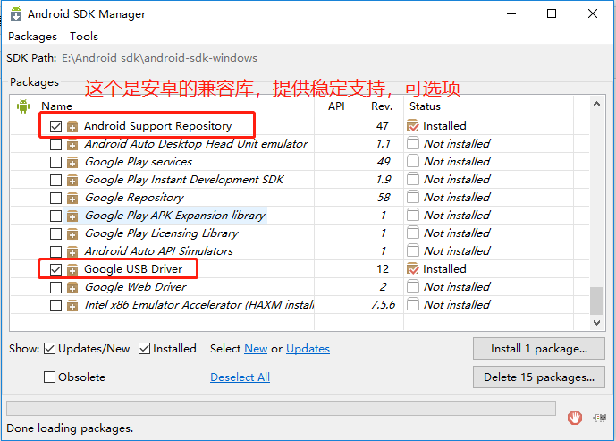Open the Packages menu
Screen dimensions: 616x441
[32, 37]
